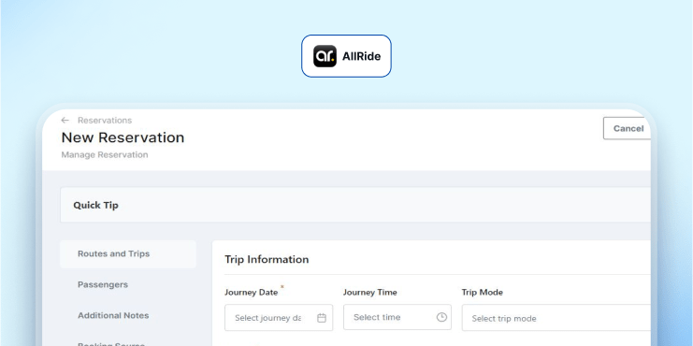Click the Journey Time field

click(x=397, y=317)
